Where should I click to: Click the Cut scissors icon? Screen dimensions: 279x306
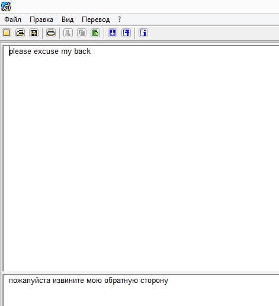click(x=68, y=33)
